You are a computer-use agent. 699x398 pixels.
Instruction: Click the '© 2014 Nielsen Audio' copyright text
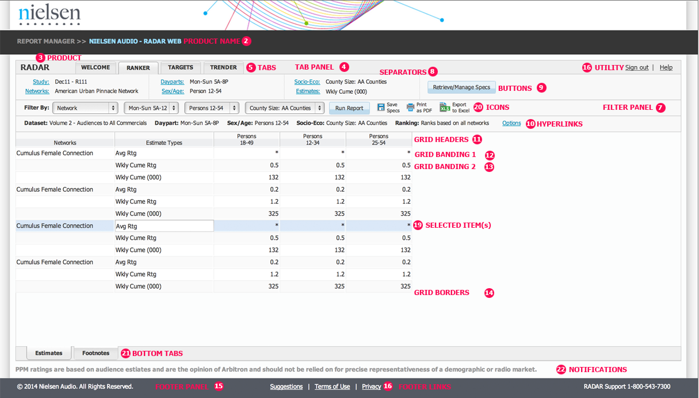tap(75, 386)
